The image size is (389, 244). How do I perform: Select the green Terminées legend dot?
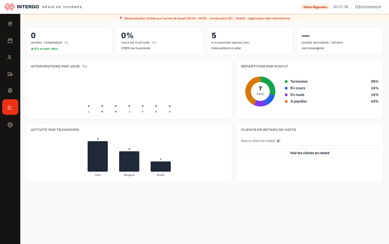(x=286, y=82)
